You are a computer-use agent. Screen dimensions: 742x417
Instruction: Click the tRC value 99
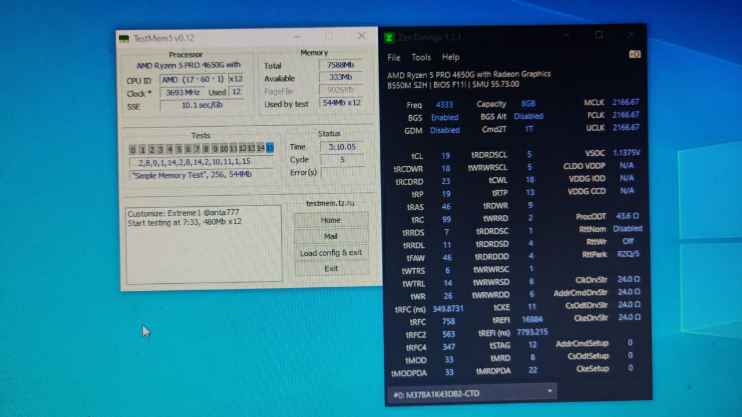pos(446,220)
